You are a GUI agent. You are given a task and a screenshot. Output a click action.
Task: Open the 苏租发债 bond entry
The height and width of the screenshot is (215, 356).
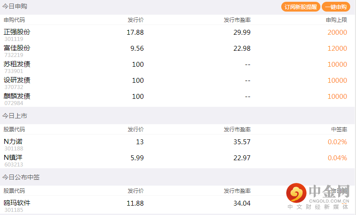pyautogui.click(x=17, y=64)
